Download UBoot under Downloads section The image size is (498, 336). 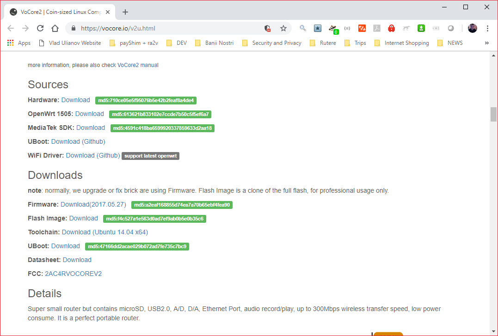click(65, 246)
